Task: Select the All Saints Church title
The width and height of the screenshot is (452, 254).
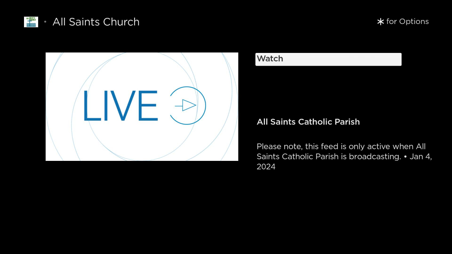Action: (x=96, y=22)
